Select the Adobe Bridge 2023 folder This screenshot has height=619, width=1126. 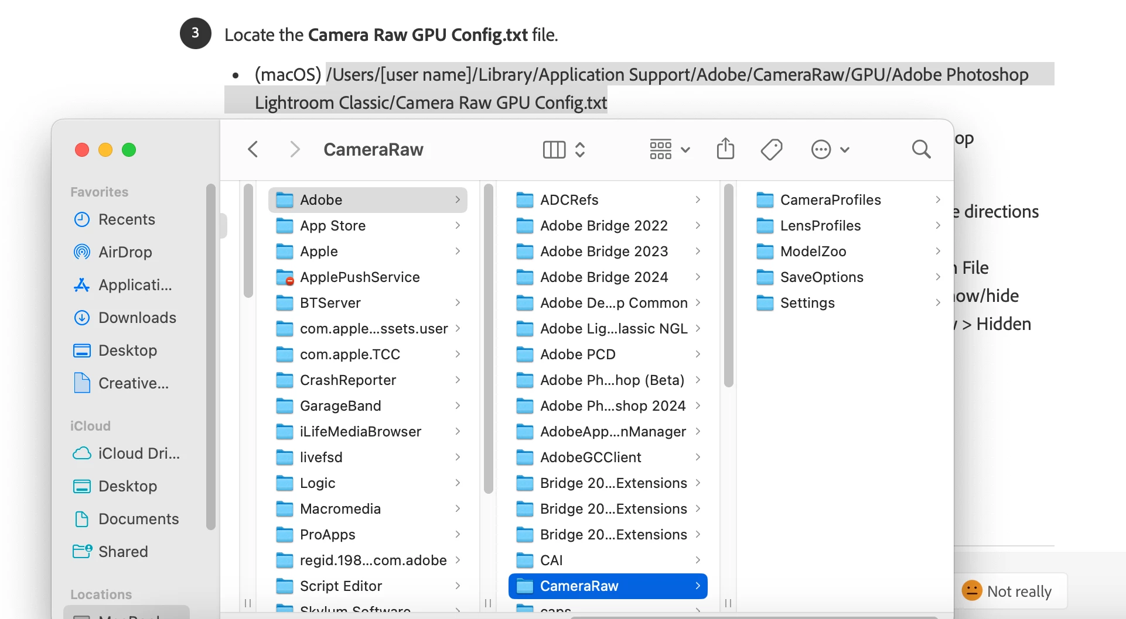click(x=608, y=252)
